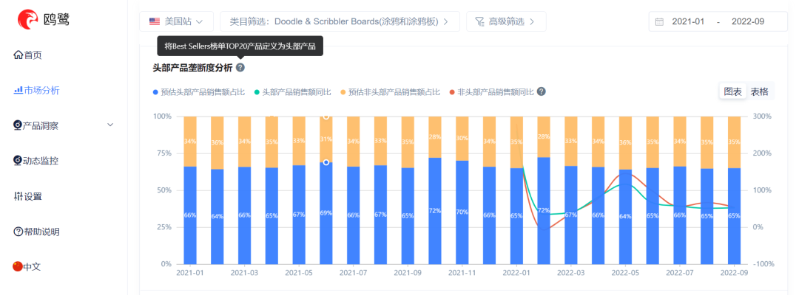Toggle 预估头部产品销售额占比 legend series
Screen dimensions: 799x295
click(x=199, y=92)
